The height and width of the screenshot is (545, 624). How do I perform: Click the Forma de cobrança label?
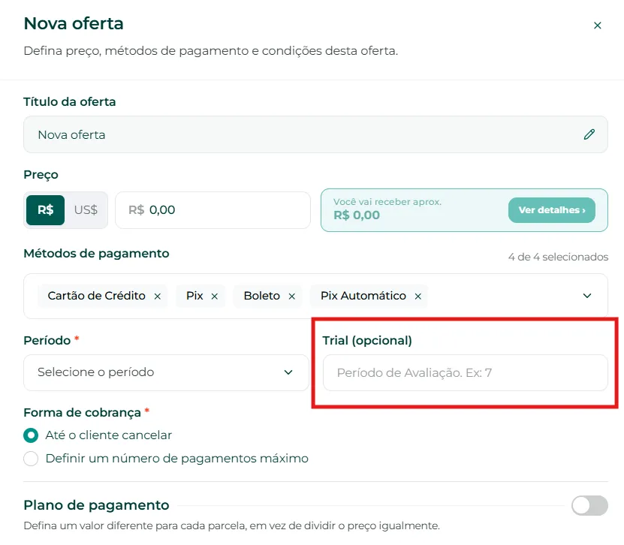pos(82,413)
